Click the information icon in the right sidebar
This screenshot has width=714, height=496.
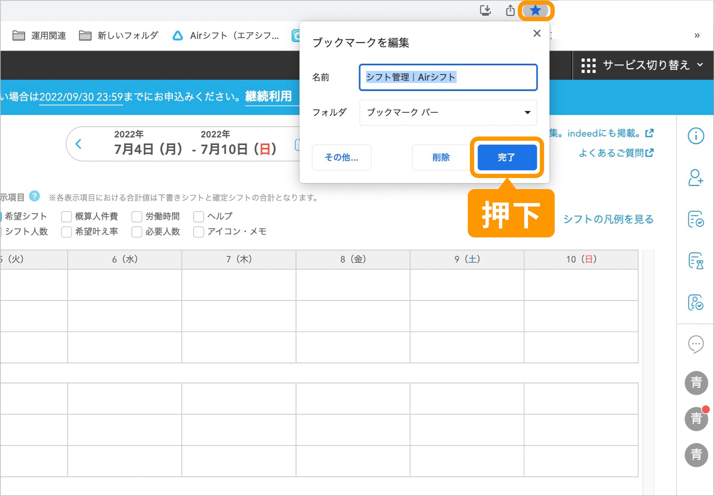[695, 136]
